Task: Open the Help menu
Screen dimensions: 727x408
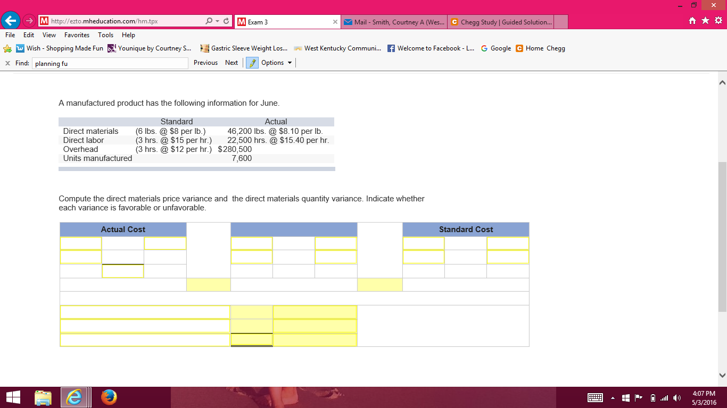Action: click(x=128, y=35)
